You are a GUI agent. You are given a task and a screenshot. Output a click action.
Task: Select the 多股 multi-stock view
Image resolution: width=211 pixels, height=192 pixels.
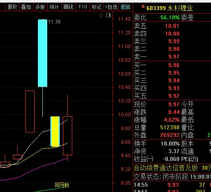(x=40, y=7)
